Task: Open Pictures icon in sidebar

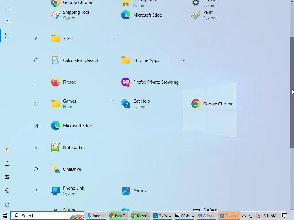Action: coord(7,177)
